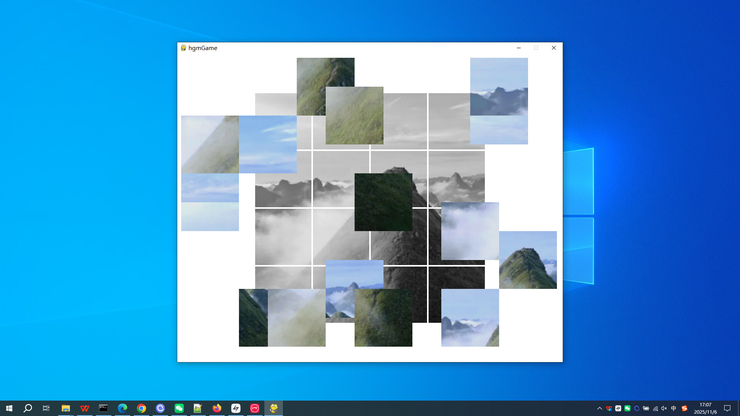Screen dimensions: 740x416
Task: Open the Wi-Fi network flyout
Action: coord(655,408)
